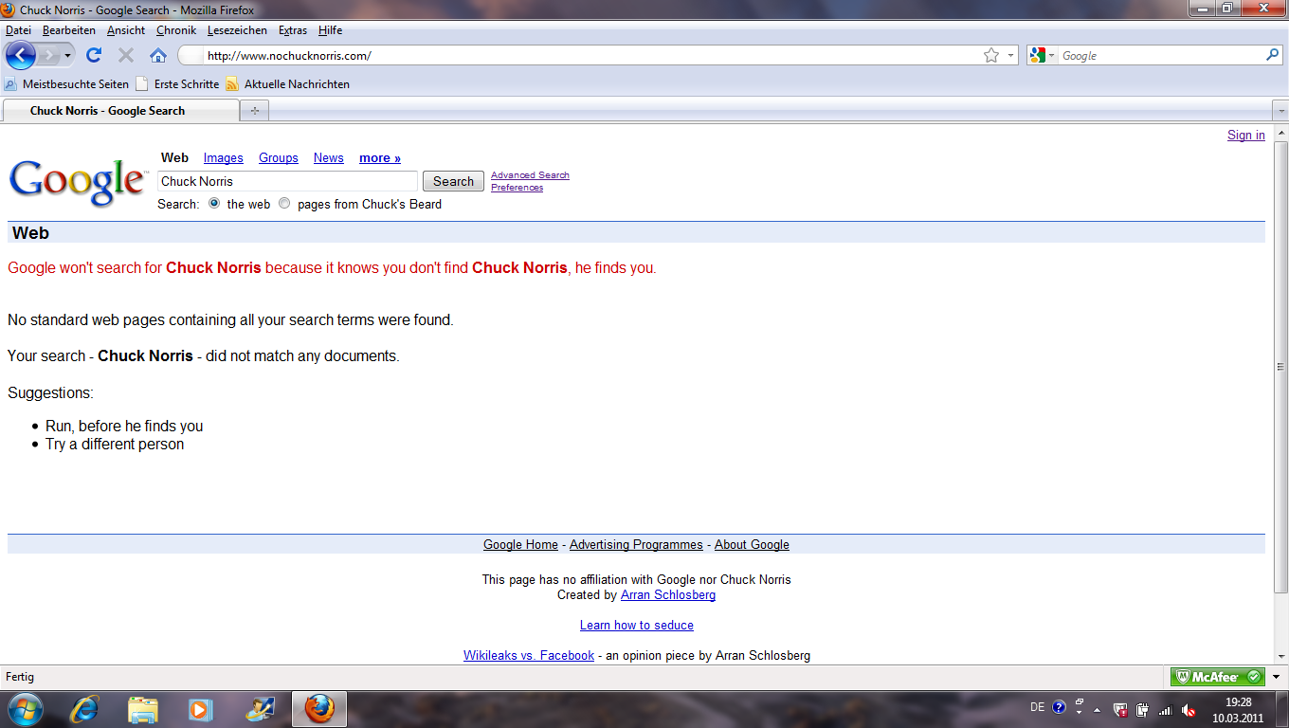
Task: Click the Chuck Norris search text field
Action: (286, 181)
